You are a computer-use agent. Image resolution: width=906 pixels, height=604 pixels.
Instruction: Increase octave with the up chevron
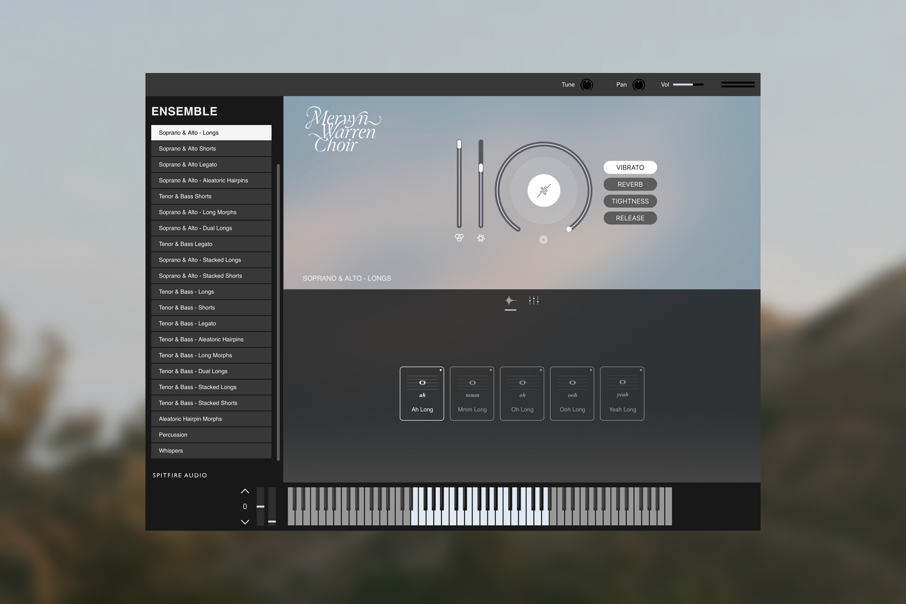tap(245, 492)
